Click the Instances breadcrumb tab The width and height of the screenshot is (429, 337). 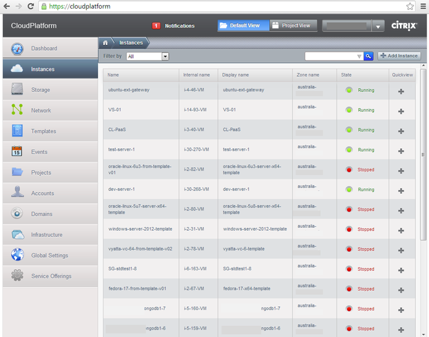[131, 43]
